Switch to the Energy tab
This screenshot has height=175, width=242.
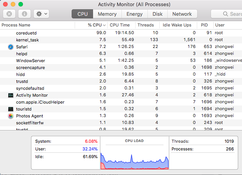[x=134, y=14]
